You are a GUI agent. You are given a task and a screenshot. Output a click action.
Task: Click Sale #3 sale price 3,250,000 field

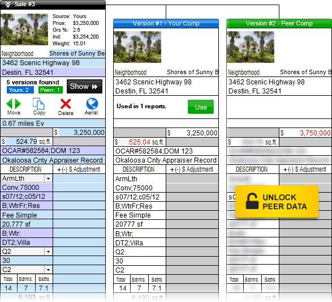81,133
